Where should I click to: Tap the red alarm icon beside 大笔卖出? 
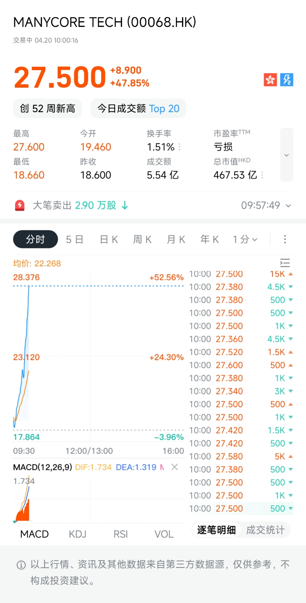[x=20, y=205]
